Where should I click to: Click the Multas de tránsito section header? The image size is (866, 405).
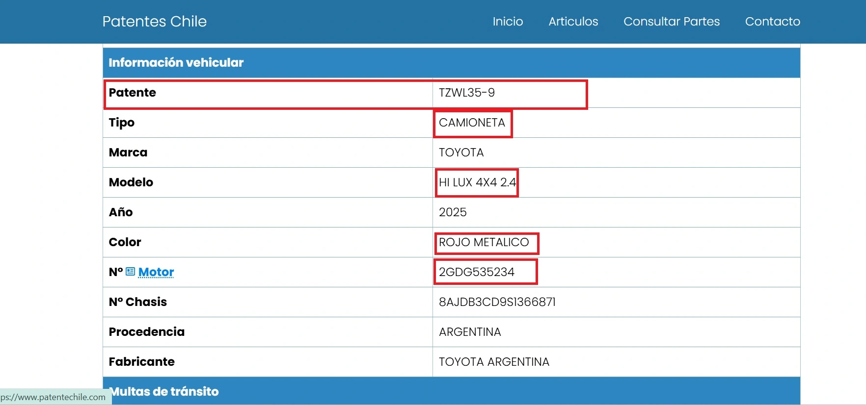451,391
